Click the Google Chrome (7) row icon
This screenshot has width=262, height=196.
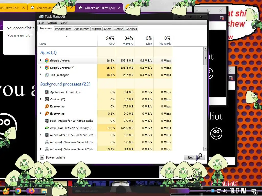coord(47,67)
